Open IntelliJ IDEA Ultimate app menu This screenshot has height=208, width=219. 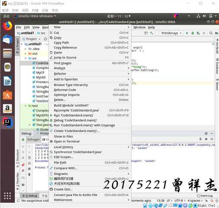(x=35, y=16)
